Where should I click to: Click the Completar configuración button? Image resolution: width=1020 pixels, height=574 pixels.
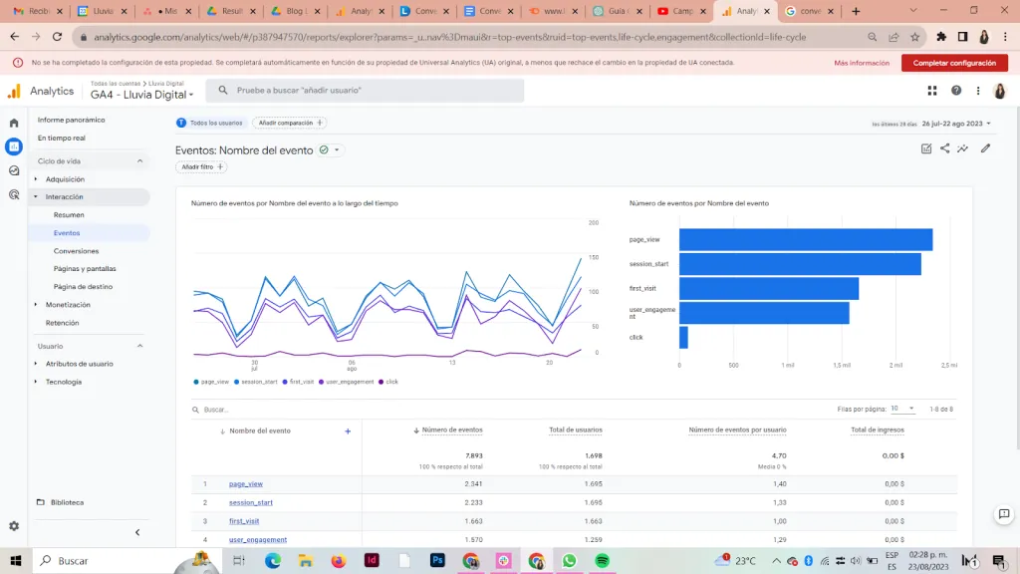(x=954, y=63)
